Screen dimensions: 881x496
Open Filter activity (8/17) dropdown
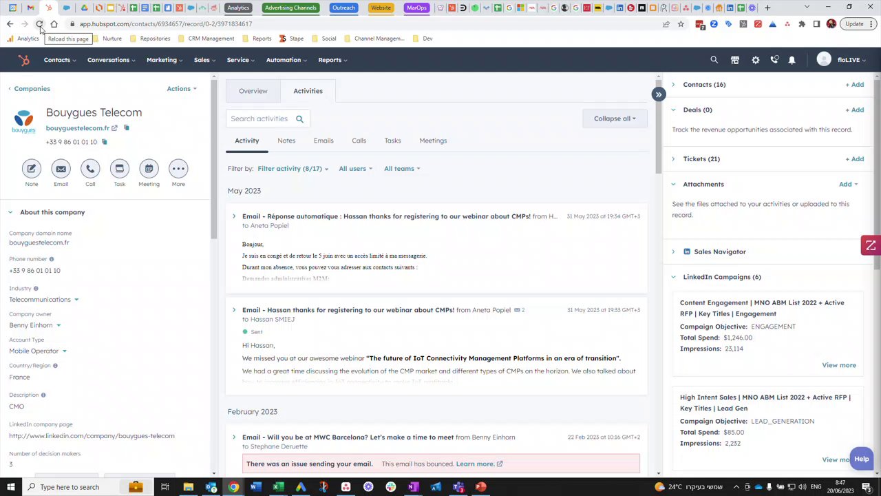point(293,169)
